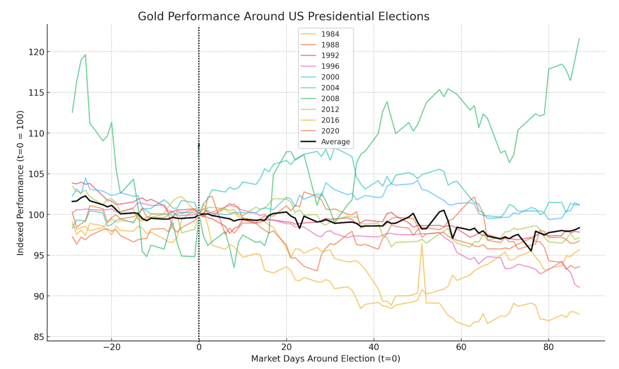Select the 1996 pink legend line swatch
Viewport: 619px width, 369px height.
[308, 66]
